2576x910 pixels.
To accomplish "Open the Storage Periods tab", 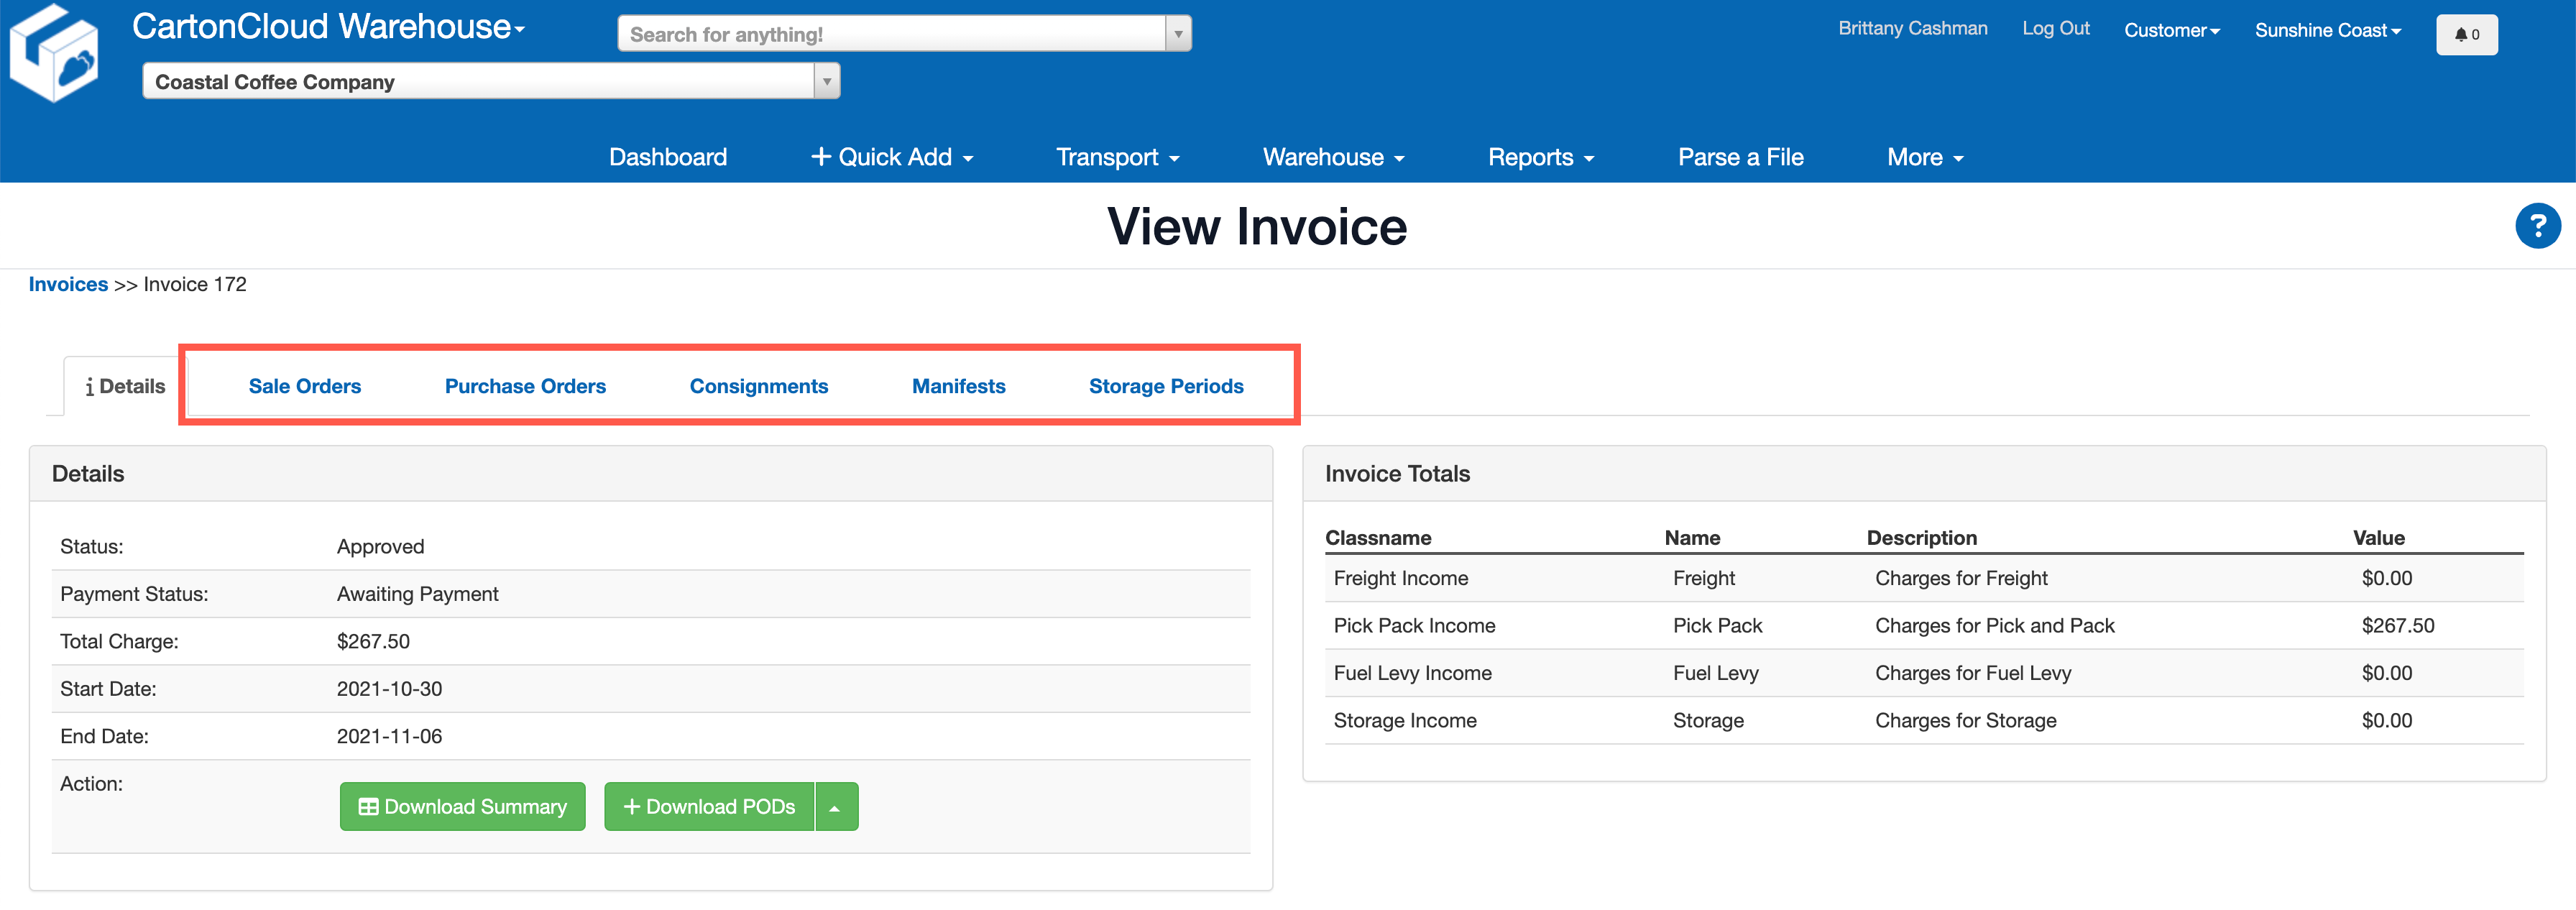I will [1166, 386].
